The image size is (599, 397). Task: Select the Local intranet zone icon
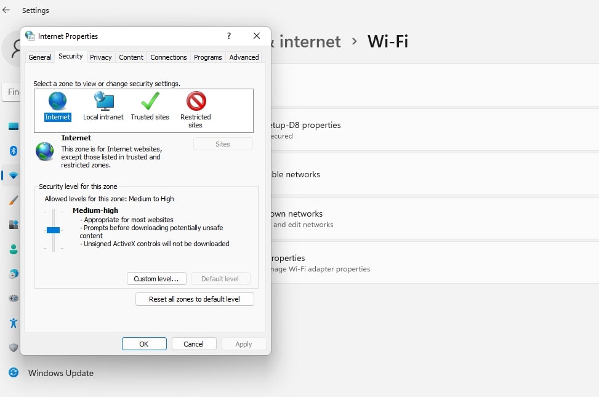click(x=103, y=102)
